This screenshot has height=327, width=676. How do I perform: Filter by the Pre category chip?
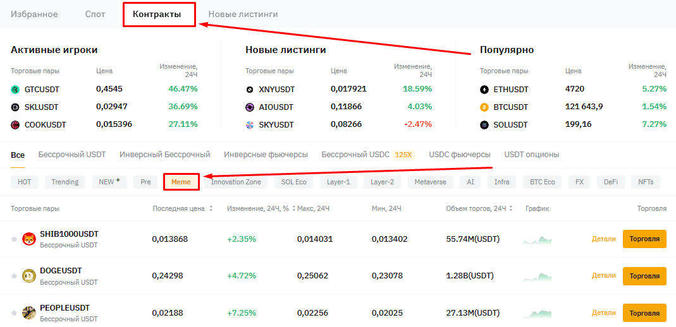tap(145, 182)
